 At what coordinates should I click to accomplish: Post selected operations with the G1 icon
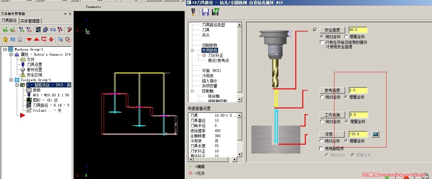click(x=53, y=30)
